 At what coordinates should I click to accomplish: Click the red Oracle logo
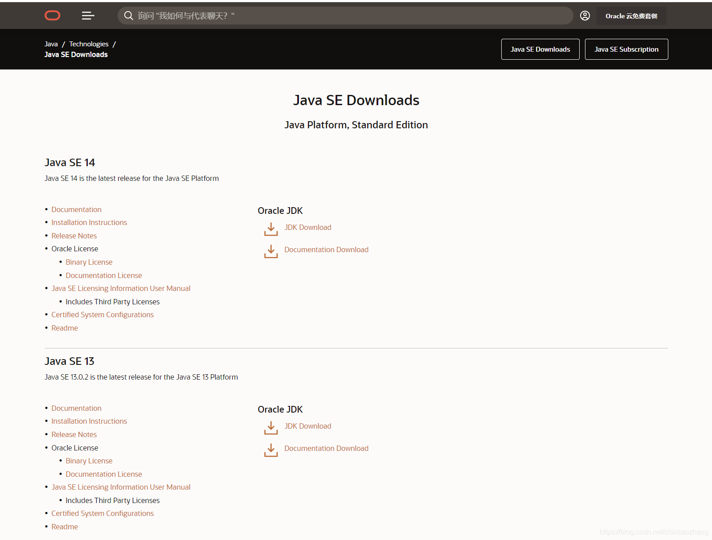53,16
